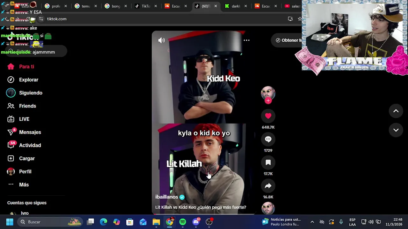The height and width of the screenshot is (229, 408).
Task: Switch to the 'temu' Google tab
Action: click(86, 6)
